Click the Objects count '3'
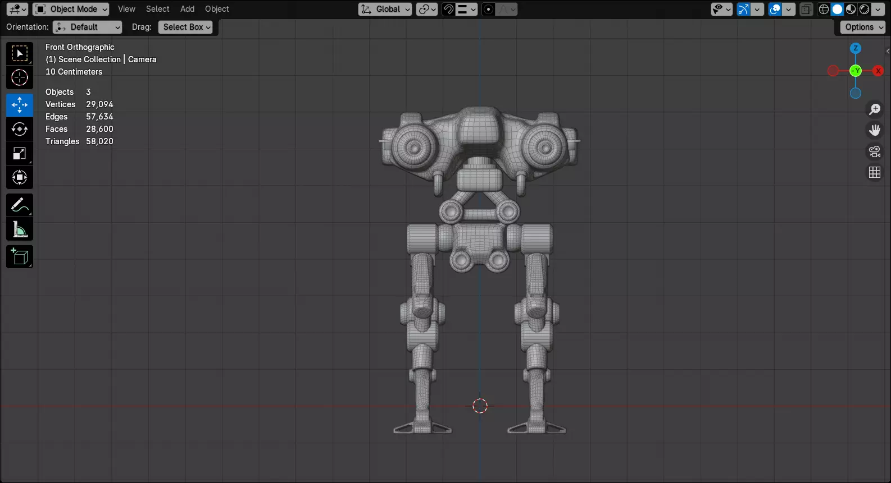This screenshot has height=483, width=891. pos(88,92)
